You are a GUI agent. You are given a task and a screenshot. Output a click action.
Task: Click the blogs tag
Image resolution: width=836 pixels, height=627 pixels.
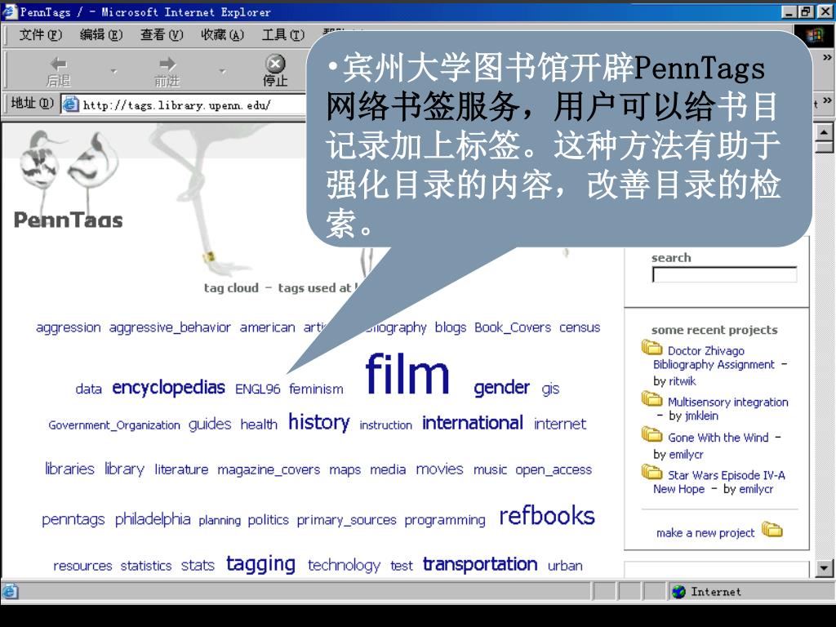(451, 327)
